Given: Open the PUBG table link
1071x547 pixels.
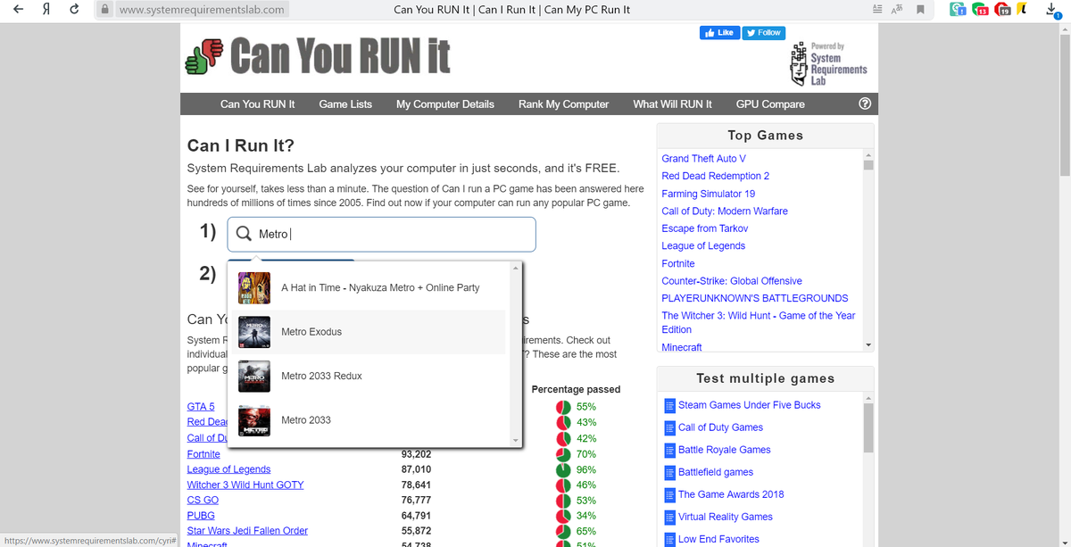Looking at the screenshot, I should point(200,516).
